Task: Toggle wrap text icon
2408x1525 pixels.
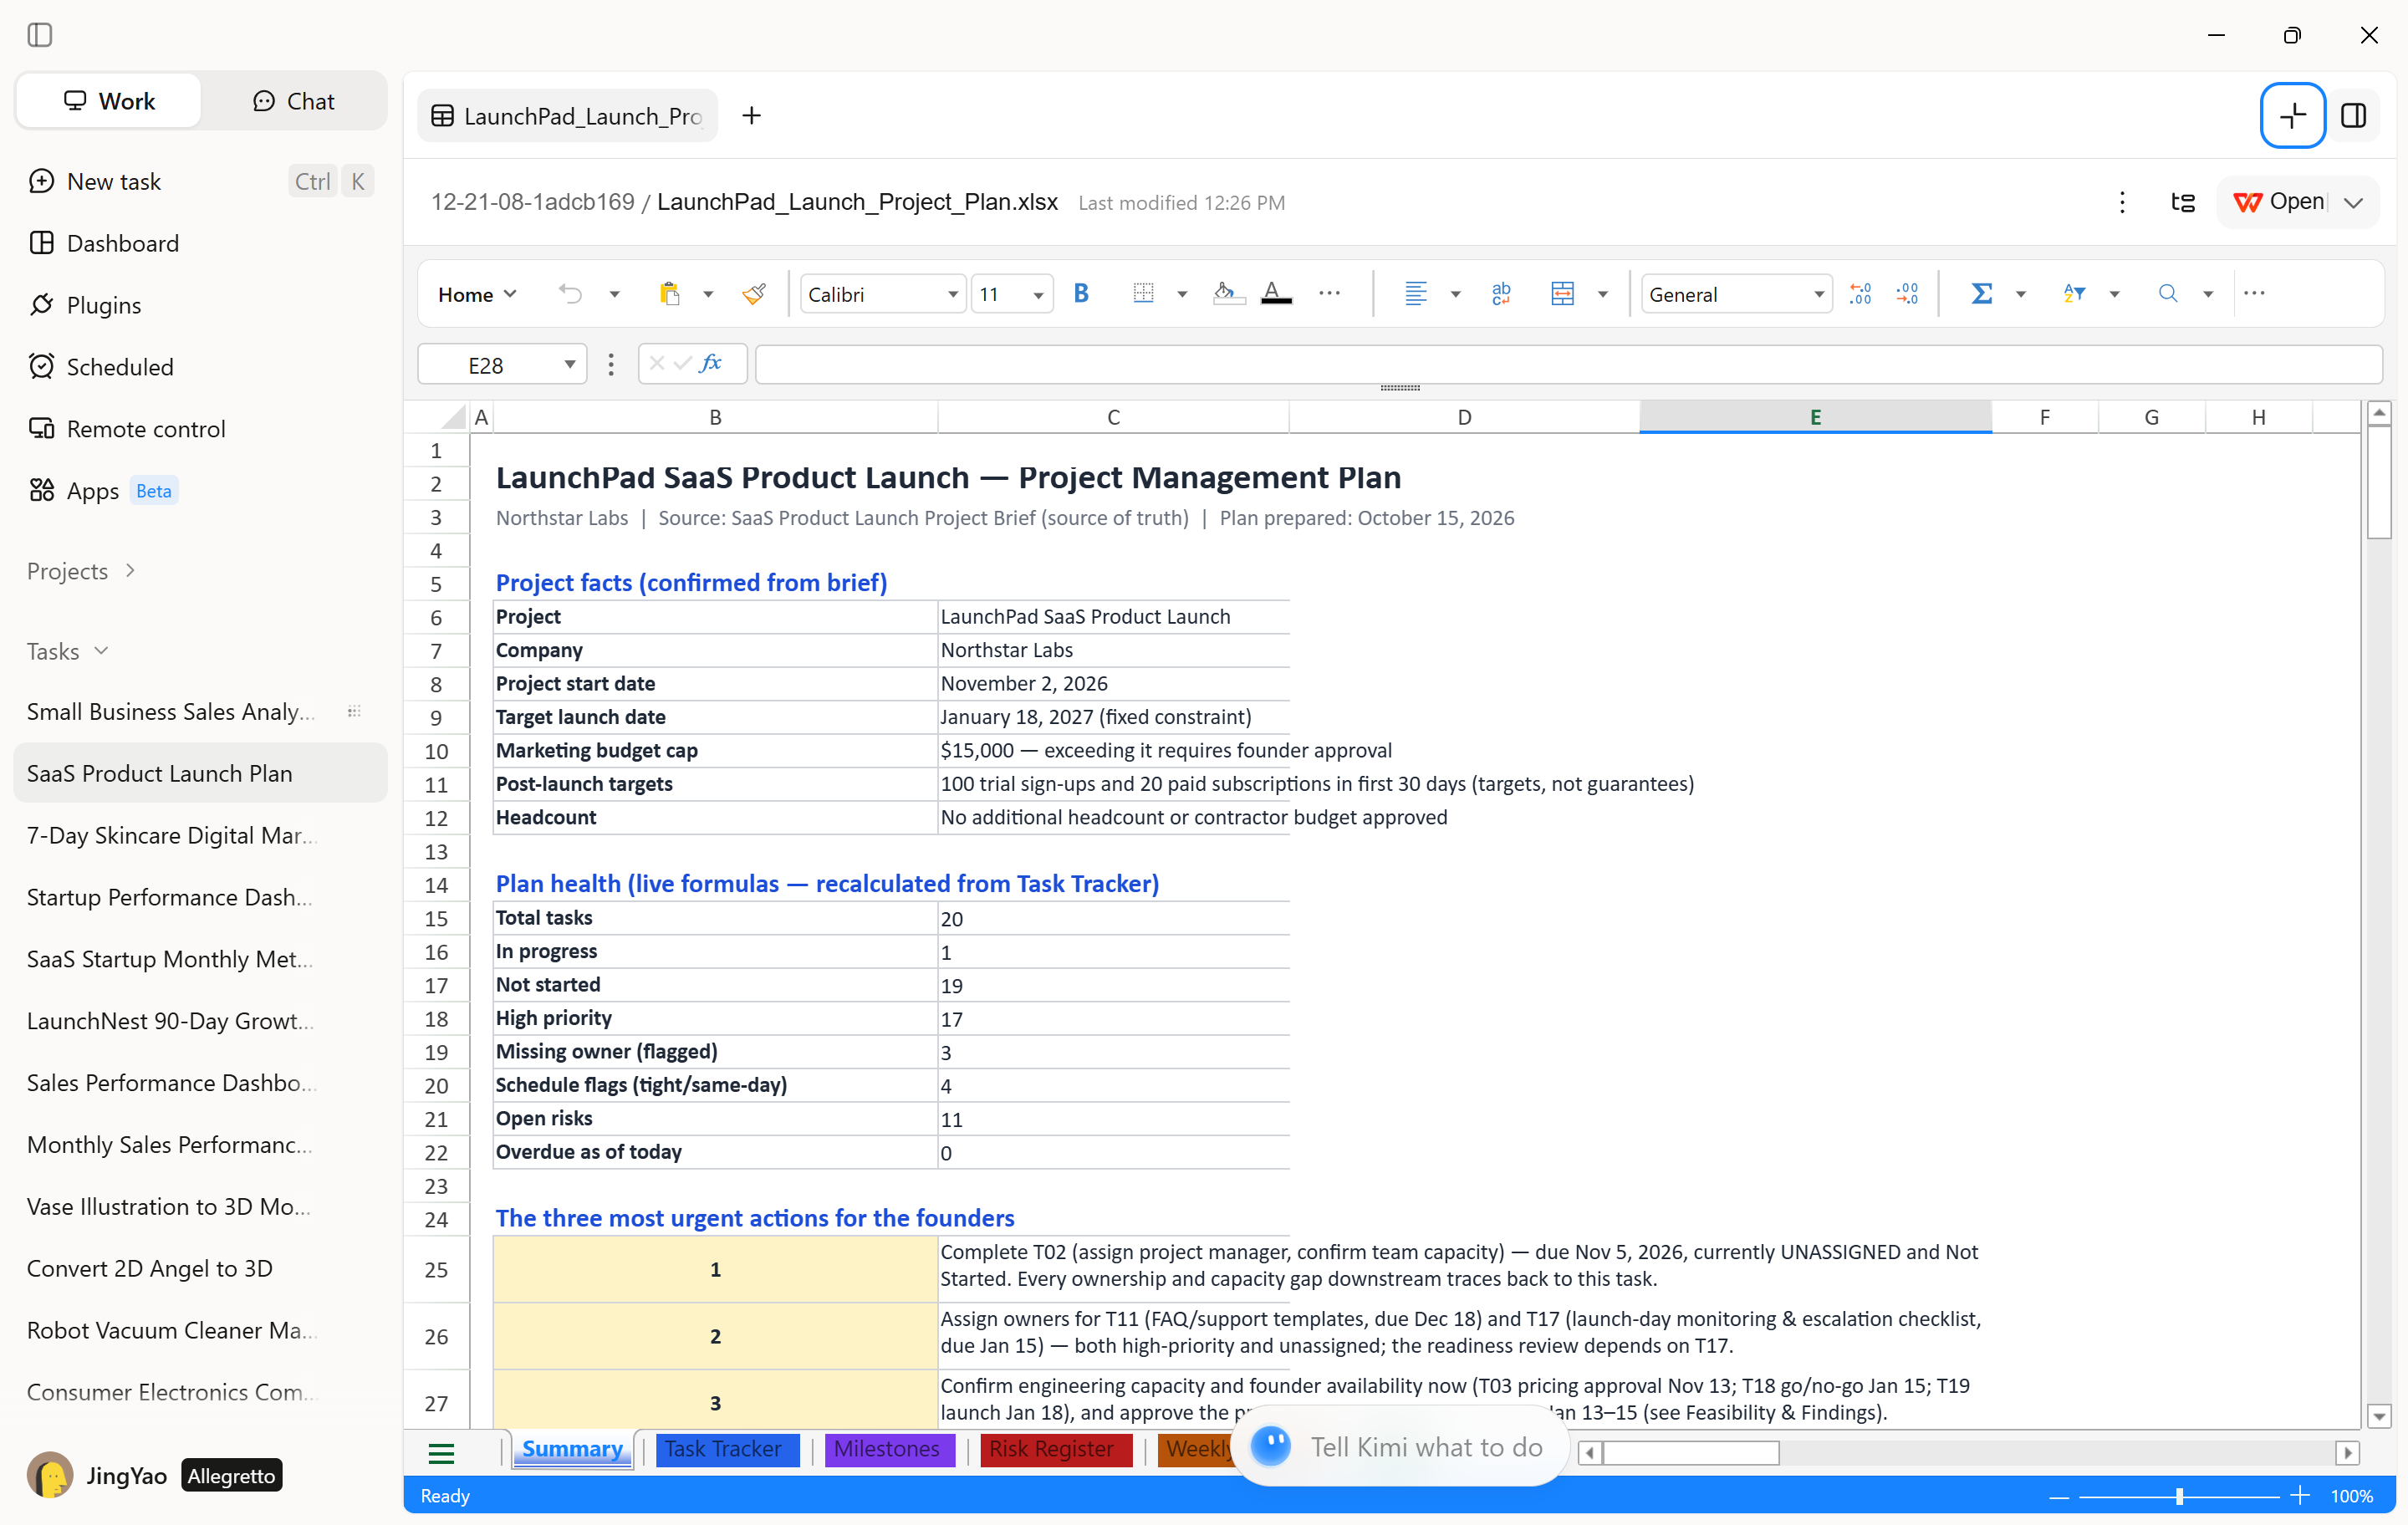Action: pos(1501,294)
